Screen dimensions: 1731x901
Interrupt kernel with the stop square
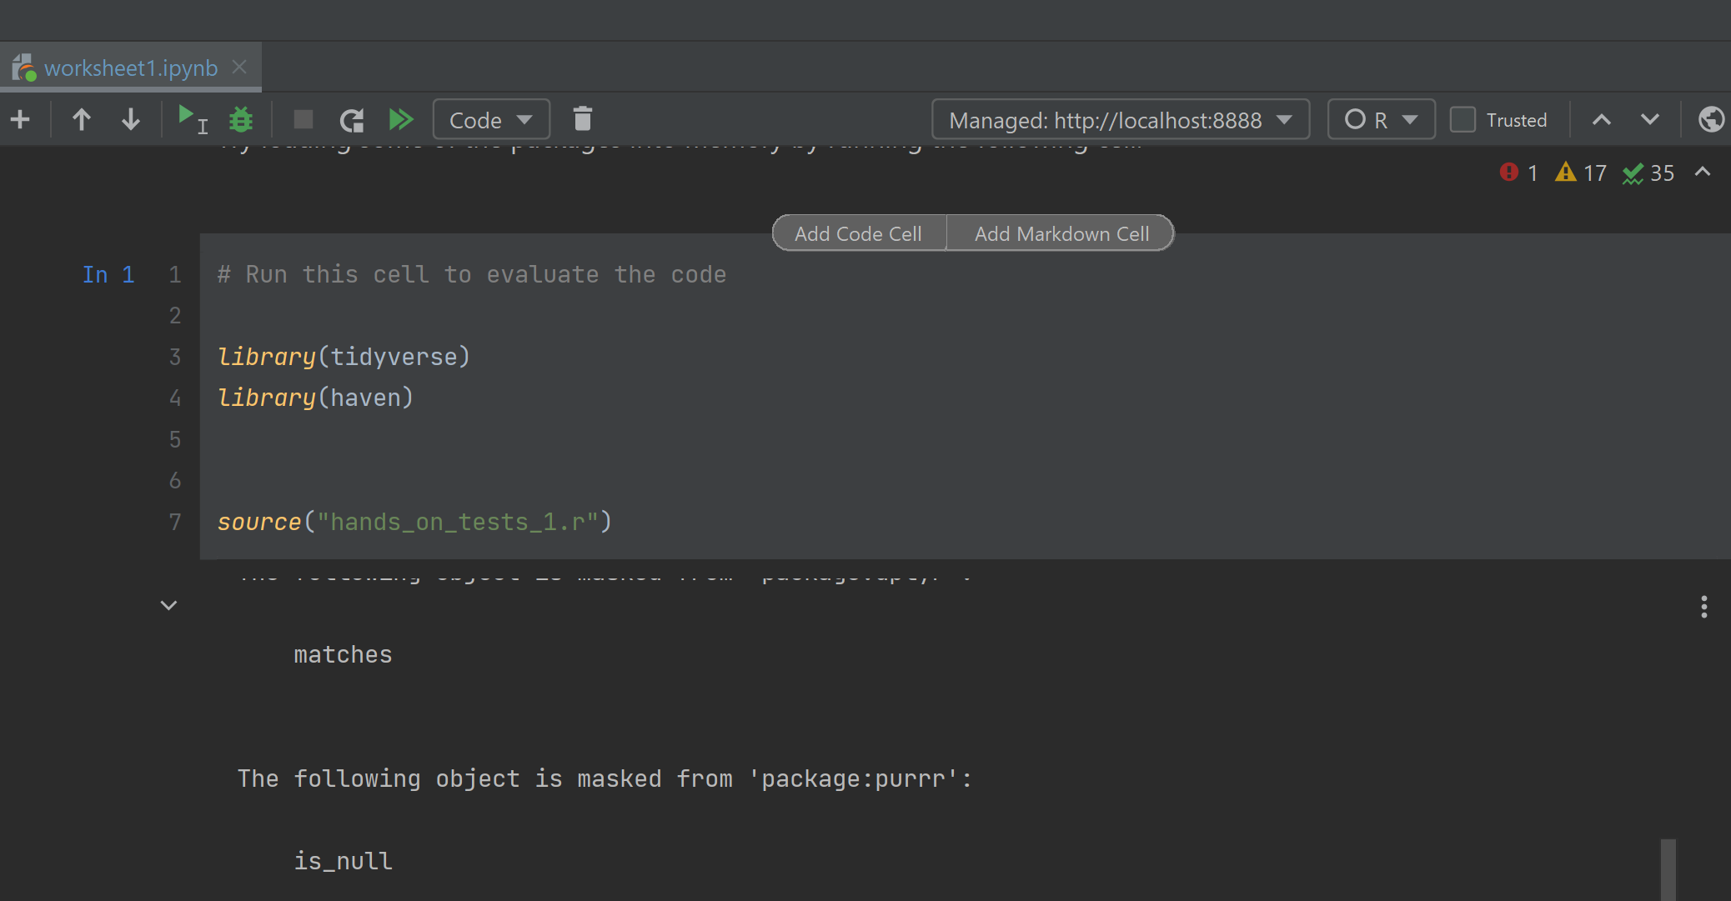304,120
